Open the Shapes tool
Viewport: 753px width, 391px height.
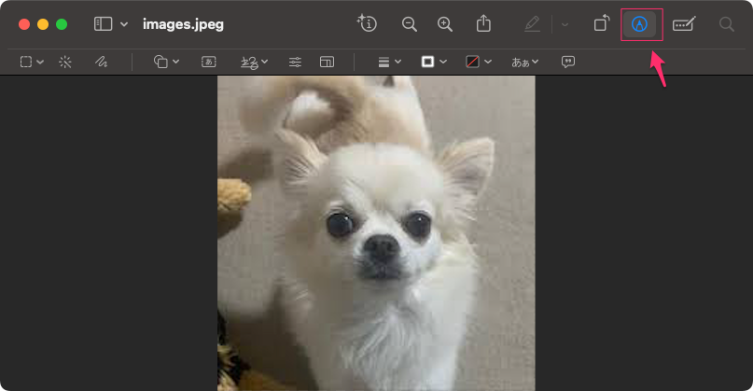160,62
